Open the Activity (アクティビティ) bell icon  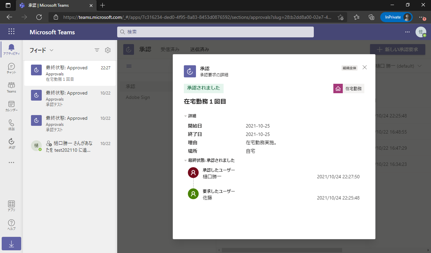click(x=11, y=49)
